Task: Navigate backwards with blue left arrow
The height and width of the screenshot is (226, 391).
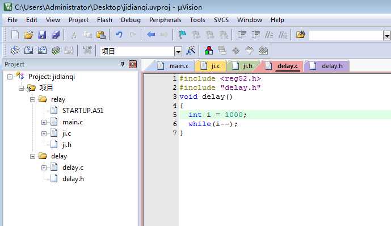Action: (x=151, y=35)
